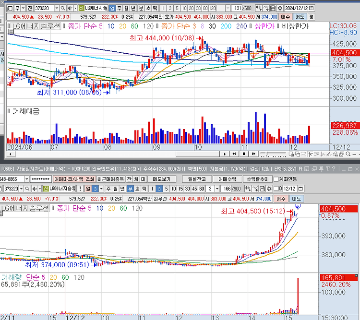The height and width of the screenshot is (320, 360).
Task: Click the grid table icon left of overlapping windows, upper chart
Action: click(291, 154)
